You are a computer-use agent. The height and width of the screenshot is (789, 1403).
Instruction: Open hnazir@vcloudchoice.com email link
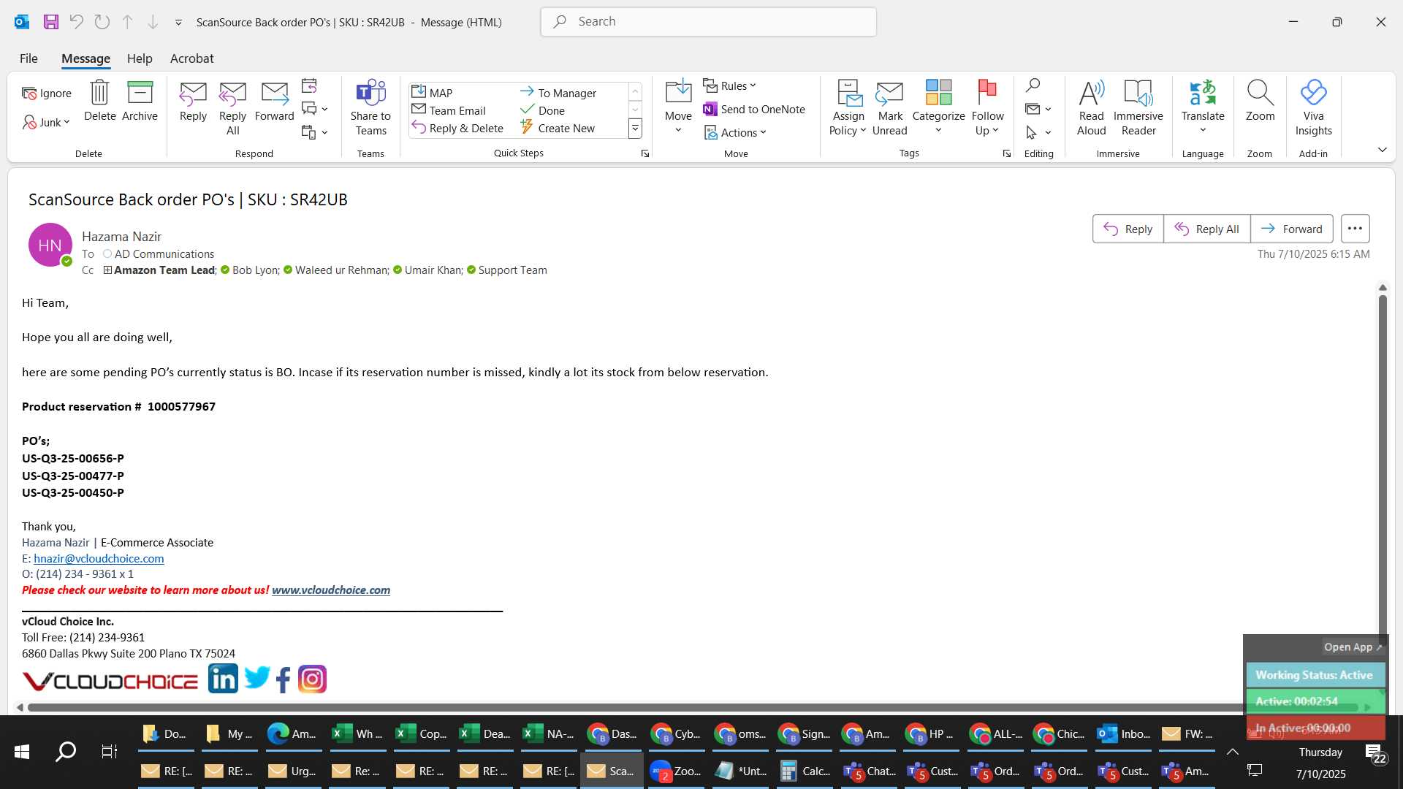(x=99, y=559)
